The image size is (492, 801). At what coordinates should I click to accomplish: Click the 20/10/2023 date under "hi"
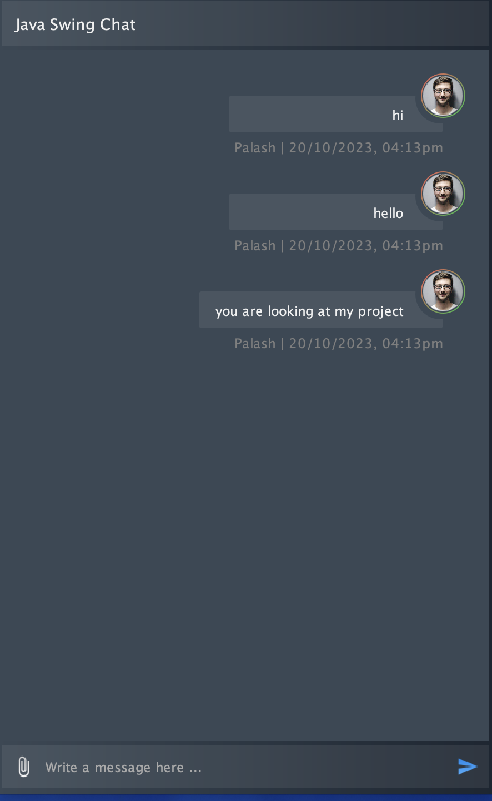330,148
